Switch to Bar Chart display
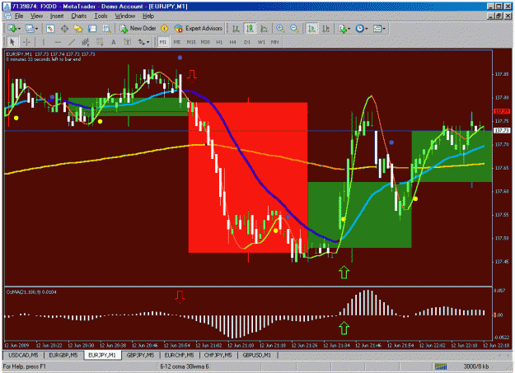The height and width of the screenshot is (373, 515). pos(236,29)
